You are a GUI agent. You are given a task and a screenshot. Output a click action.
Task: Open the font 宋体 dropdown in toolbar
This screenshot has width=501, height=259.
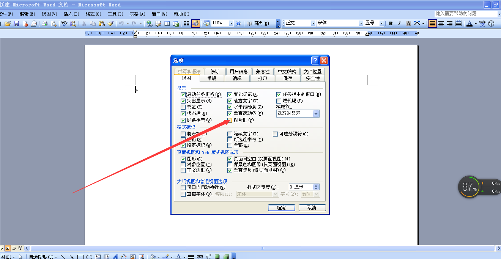coord(361,24)
